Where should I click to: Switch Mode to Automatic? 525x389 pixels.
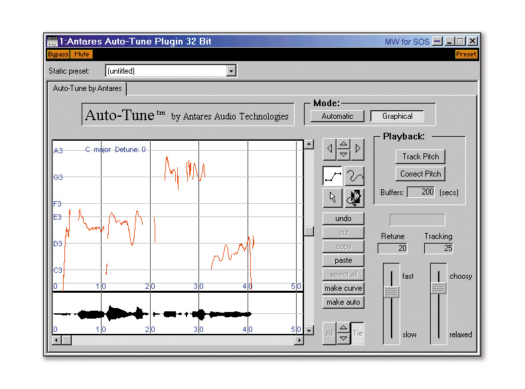337,116
